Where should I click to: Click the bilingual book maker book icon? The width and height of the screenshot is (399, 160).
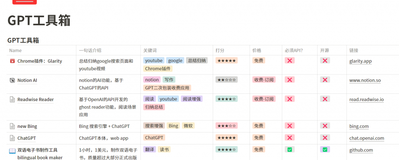pos(12,151)
